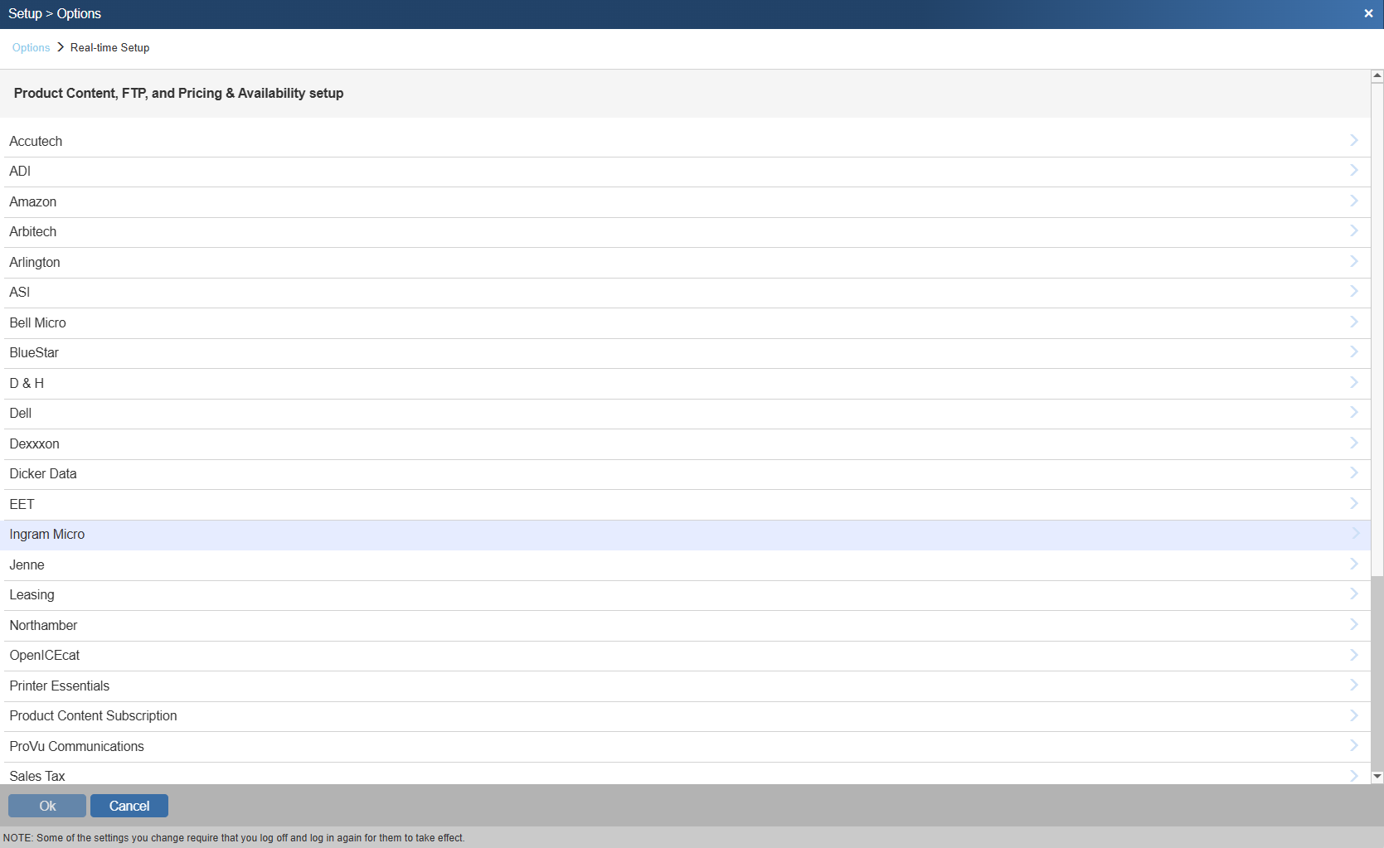Choose Arlington in the list
1384x848 pixels.
coord(35,262)
